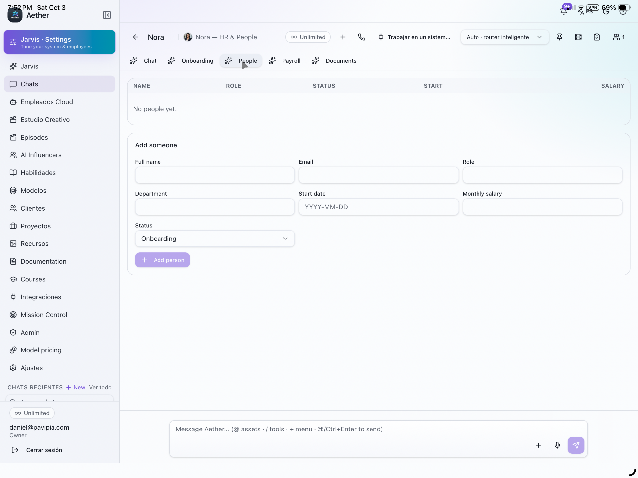Image resolution: width=638 pixels, height=478 pixels.
Task: Open the film-strip media icon in header
Action: tap(578, 37)
